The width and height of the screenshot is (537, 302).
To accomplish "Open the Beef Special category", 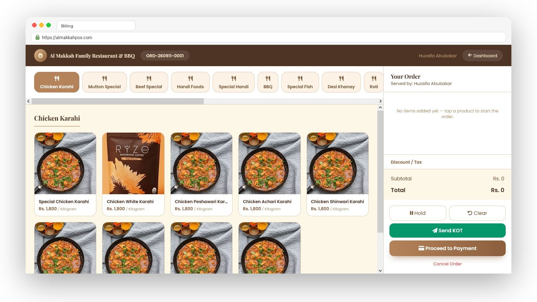I will coord(149,82).
